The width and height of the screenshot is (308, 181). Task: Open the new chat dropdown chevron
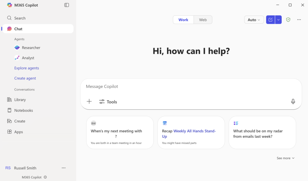click(278, 19)
